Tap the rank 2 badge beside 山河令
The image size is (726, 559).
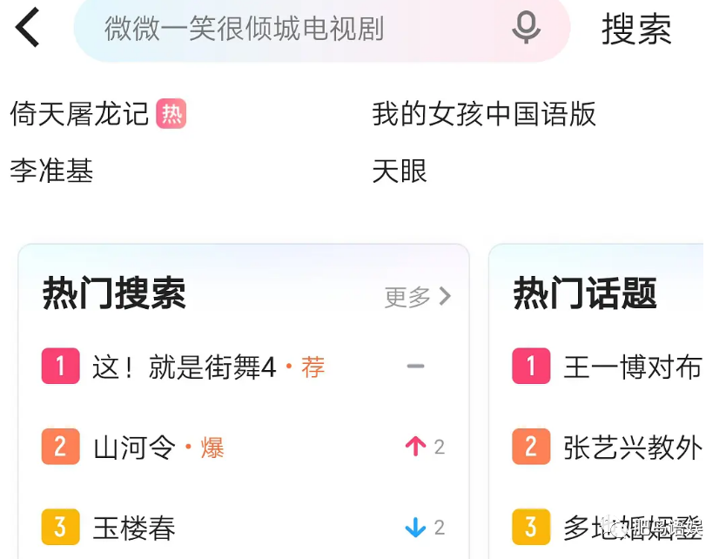[x=60, y=447]
